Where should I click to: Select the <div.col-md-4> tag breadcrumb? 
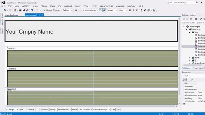point(85,110)
